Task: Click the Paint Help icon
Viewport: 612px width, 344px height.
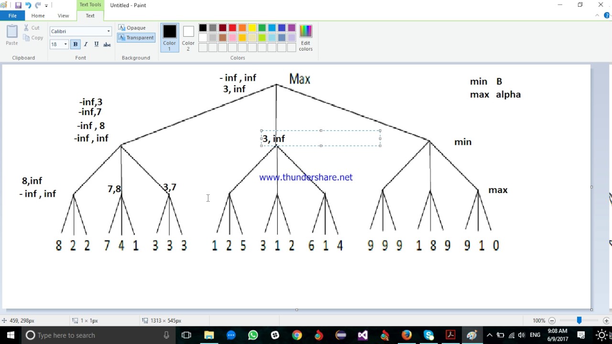Action: click(x=607, y=15)
